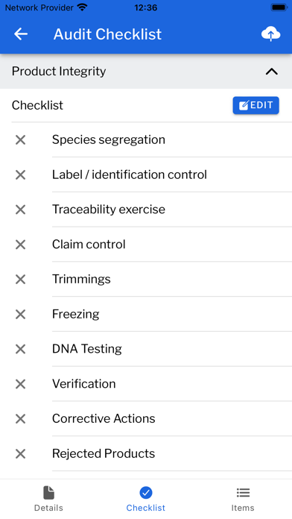Screen dimensions: 292x519
Task: Tap the X icon beside Traceability exercise
Action: 21,210
